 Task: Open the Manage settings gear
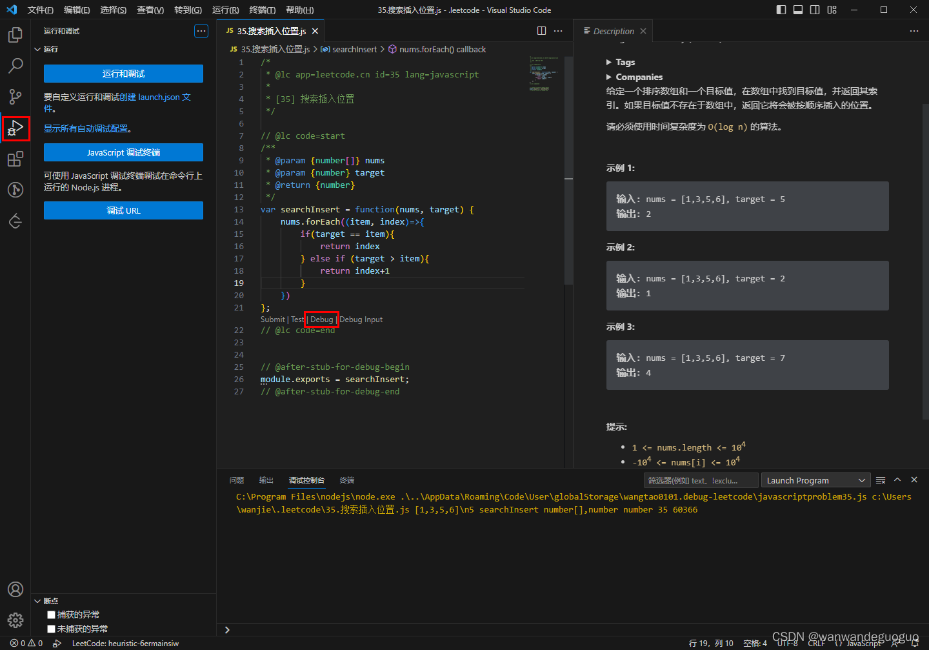tap(15, 620)
